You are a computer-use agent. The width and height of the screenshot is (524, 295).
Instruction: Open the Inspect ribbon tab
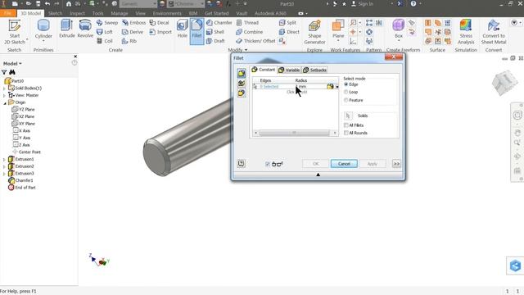[77, 13]
